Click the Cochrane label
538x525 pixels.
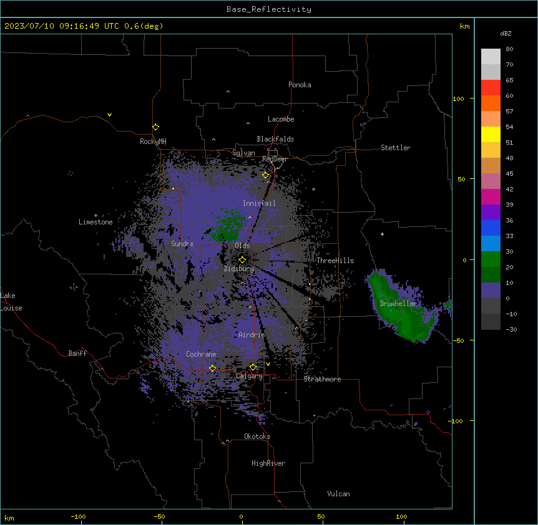pos(201,354)
